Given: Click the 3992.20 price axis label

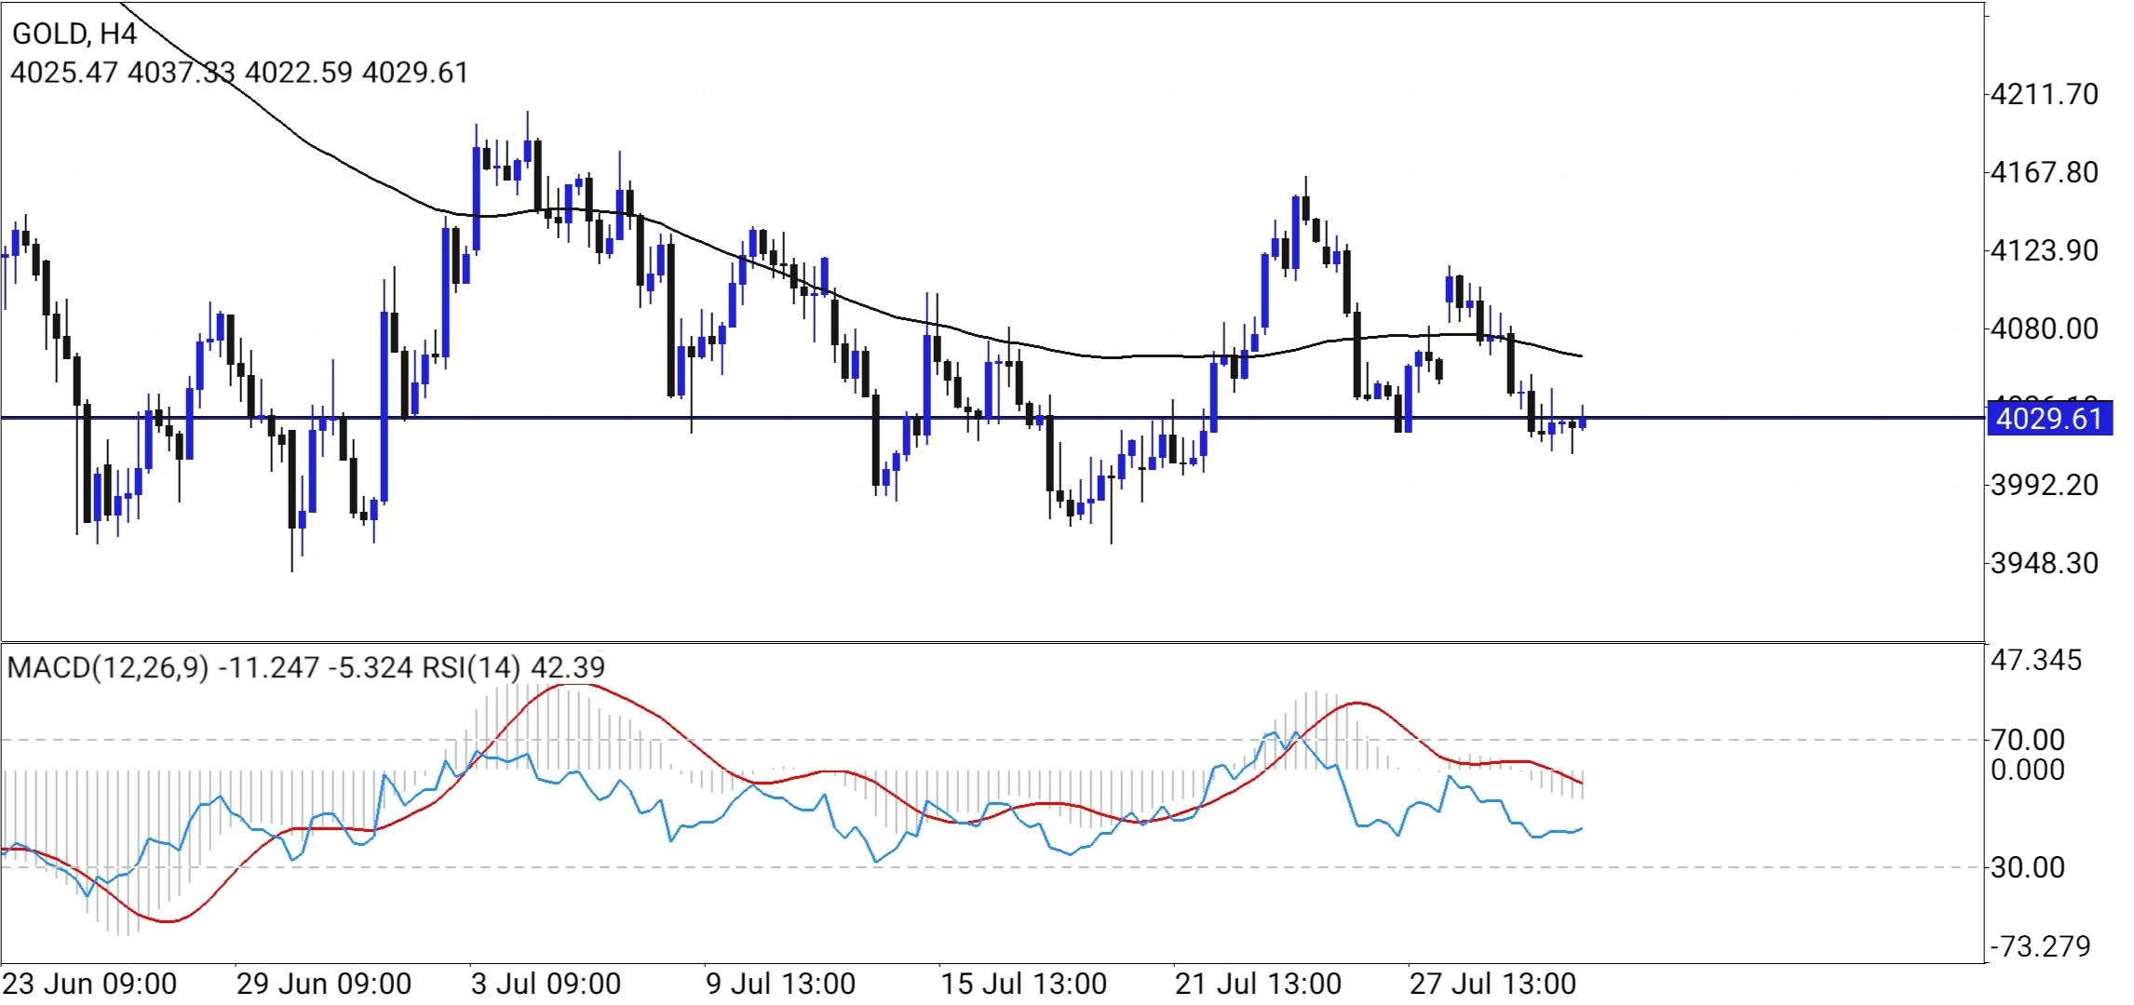Looking at the screenshot, I should pos(2043,485).
